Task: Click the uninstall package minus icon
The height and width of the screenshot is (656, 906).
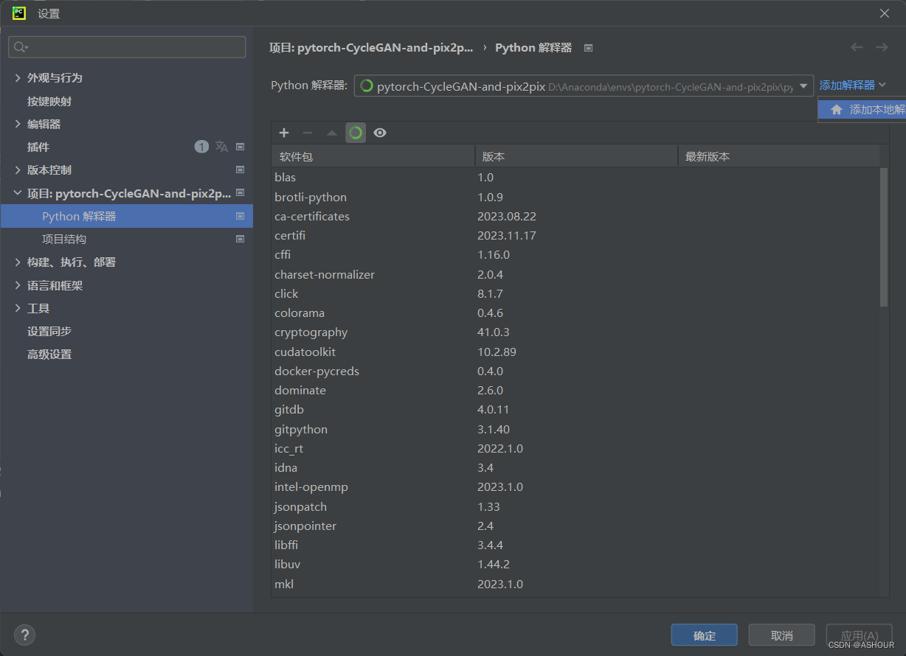Action: (x=308, y=133)
